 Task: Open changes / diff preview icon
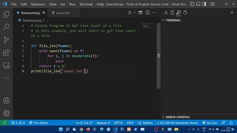tap(140, 13)
